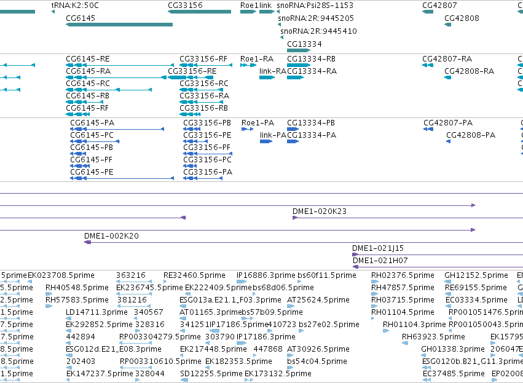
Task: Select transcript CG13334-RB
Action: (311, 59)
